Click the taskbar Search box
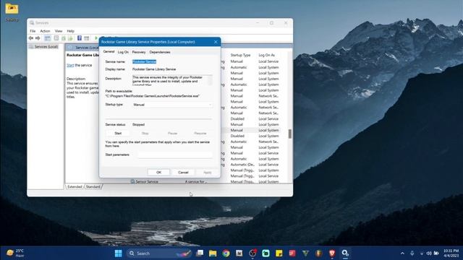Screen dimensions: 463x260 (x=159, y=253)
